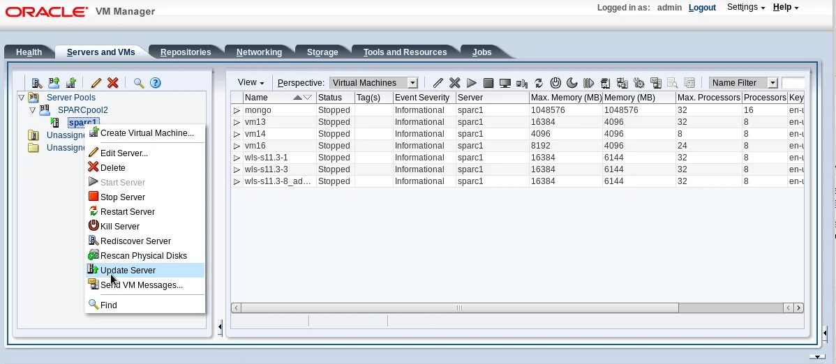Click the Name Filter text input field
836x364 pixels.
point(793,82)
